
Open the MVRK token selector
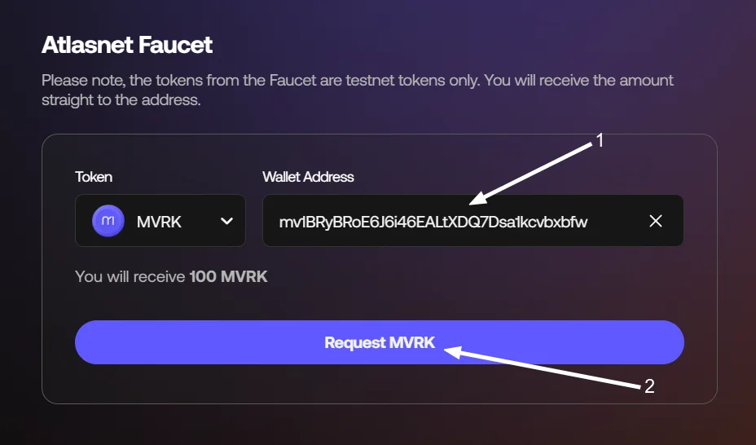(x=160, y=220)
